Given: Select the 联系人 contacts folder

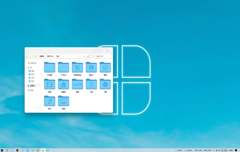Looking at the screenshot, I should pos(91,69).
